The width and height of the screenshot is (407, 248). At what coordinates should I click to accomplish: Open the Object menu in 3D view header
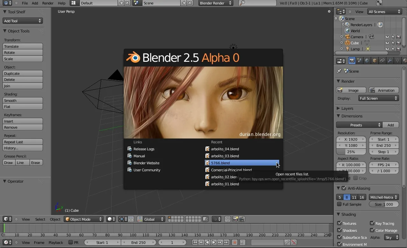click(55, 219)
